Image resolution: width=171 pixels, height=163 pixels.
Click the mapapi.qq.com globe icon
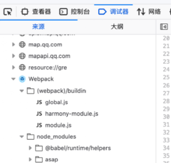point(22,56)
